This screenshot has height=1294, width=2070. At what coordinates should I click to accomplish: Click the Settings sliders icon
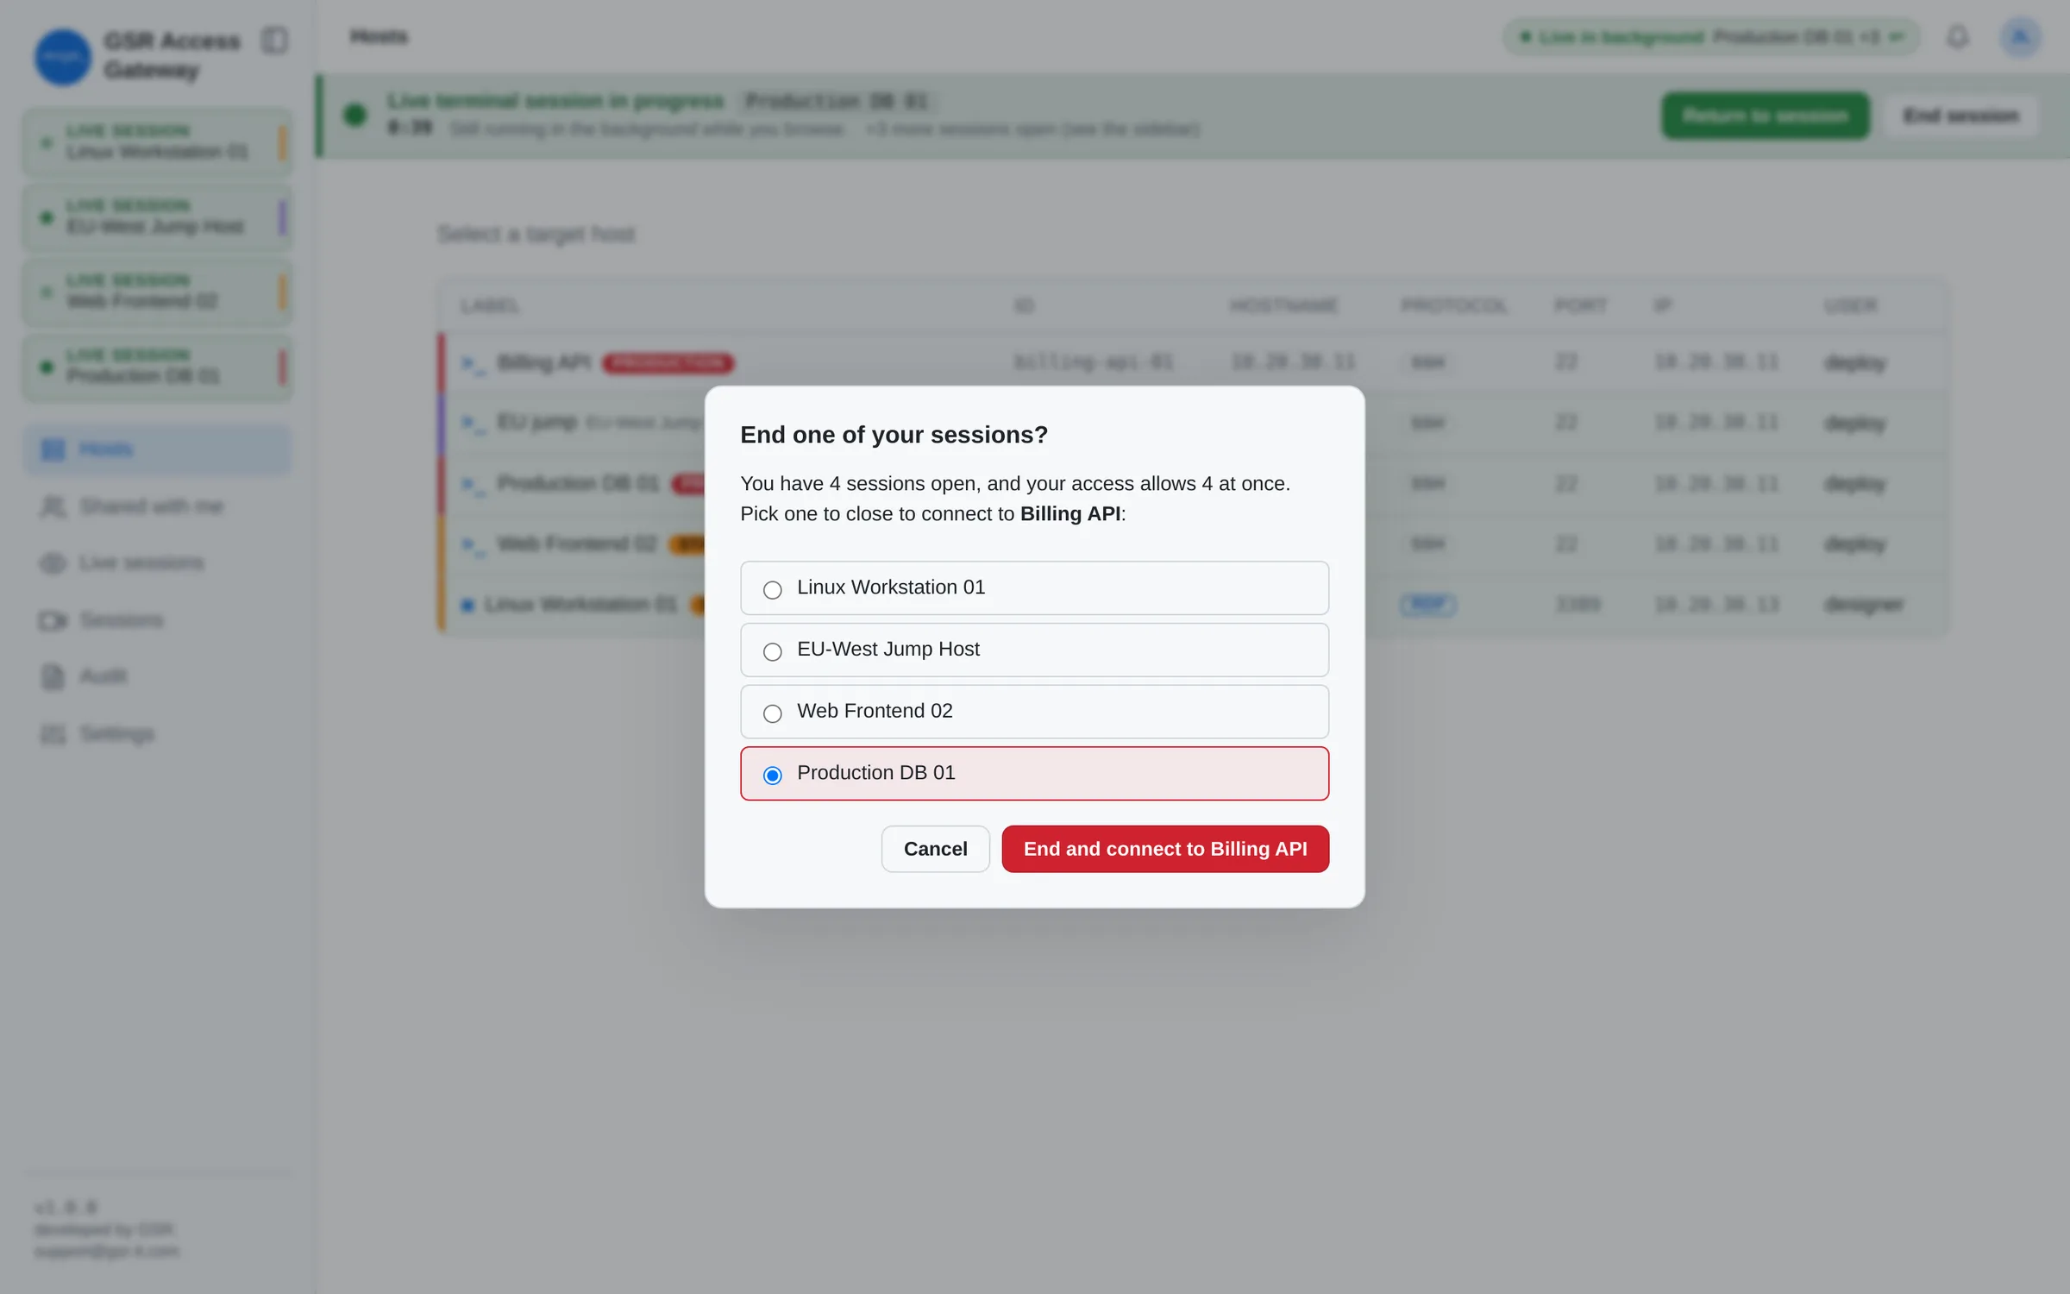(x=53, y=734)
